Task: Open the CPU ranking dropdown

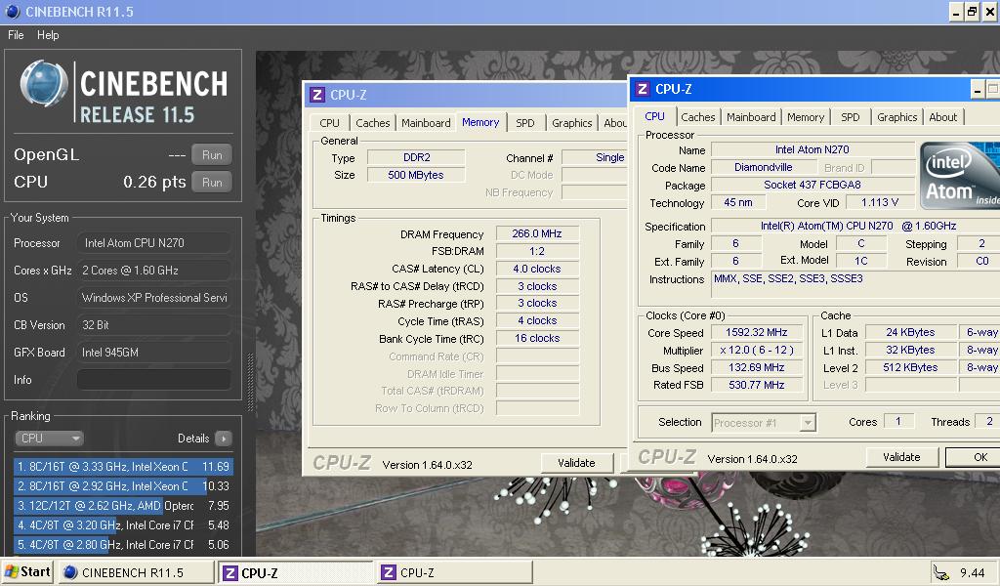Action: click(49, 439)
